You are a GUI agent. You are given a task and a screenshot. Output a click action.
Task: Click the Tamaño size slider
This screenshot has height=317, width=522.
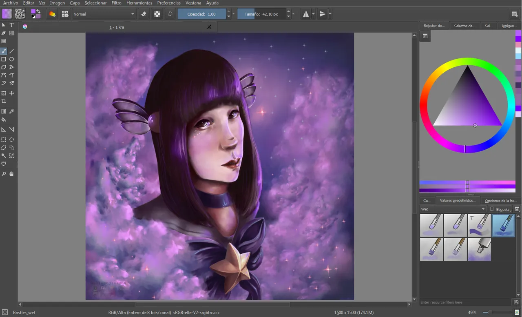click(x=261, y=14)
